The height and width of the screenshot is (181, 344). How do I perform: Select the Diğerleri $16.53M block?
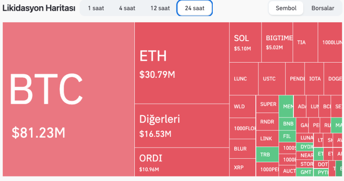(x=181, y=126)
